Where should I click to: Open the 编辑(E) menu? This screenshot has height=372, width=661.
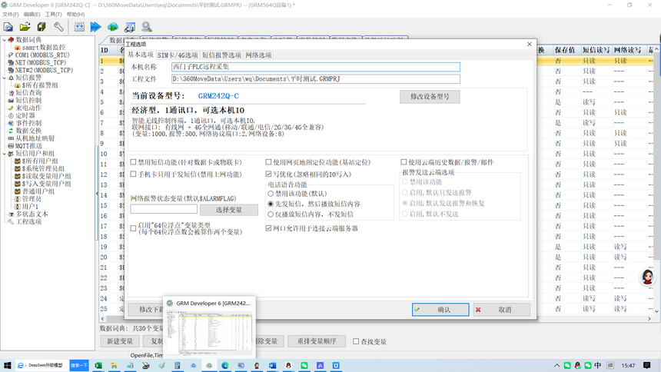32,15
